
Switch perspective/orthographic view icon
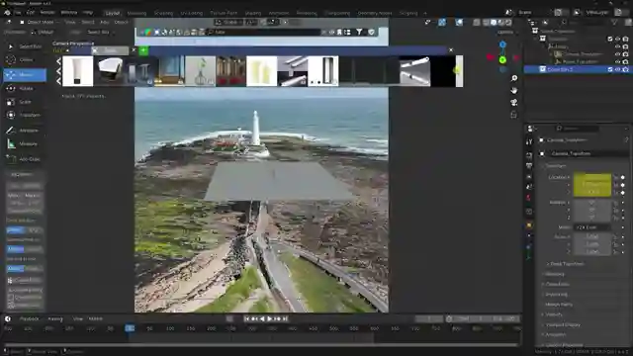point(514,115)
